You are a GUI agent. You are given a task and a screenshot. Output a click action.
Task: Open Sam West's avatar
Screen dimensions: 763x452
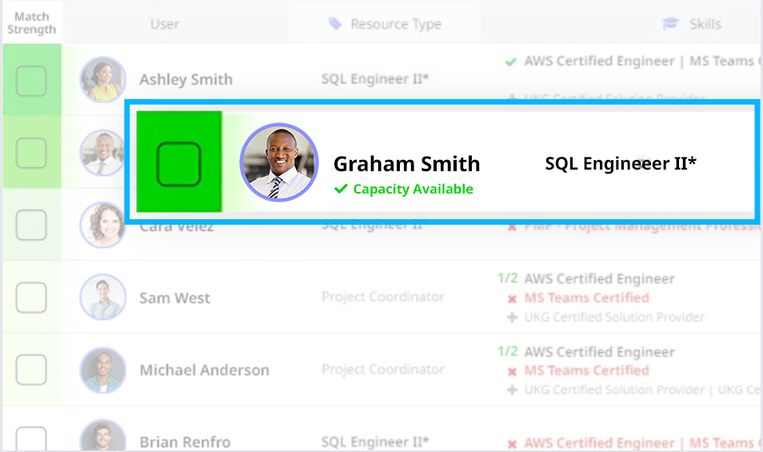(102, 297)
